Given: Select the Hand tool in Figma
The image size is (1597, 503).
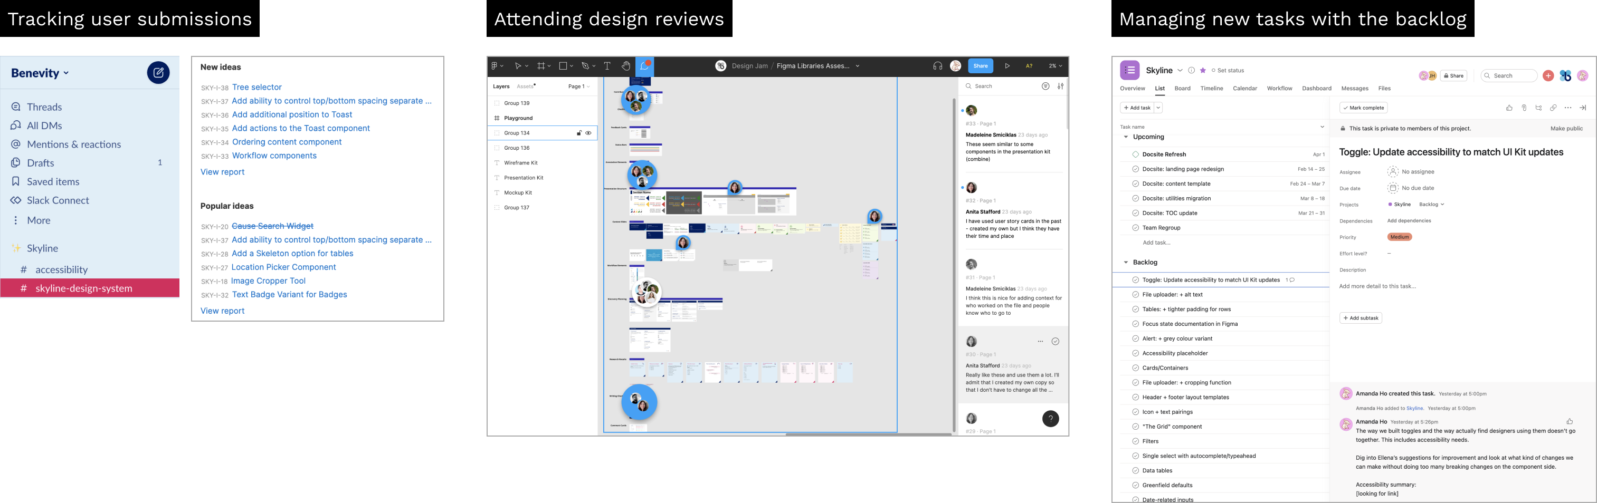Looking at the screenshot, I should click(626, 66).
